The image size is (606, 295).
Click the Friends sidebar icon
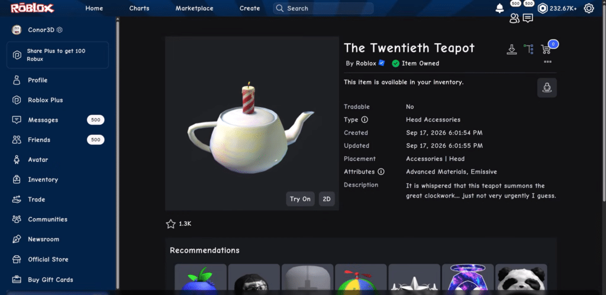coord(16,140)
